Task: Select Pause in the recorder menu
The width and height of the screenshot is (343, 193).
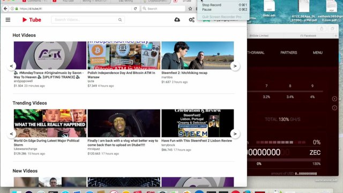Action: pos(223,10)
